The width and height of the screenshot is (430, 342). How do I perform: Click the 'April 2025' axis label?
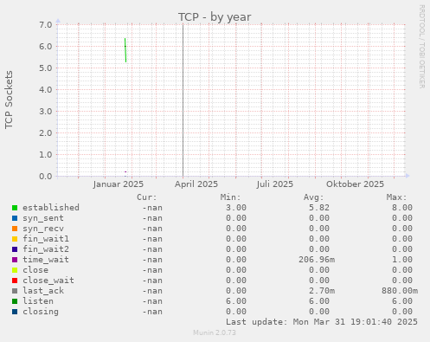point(196,184)
